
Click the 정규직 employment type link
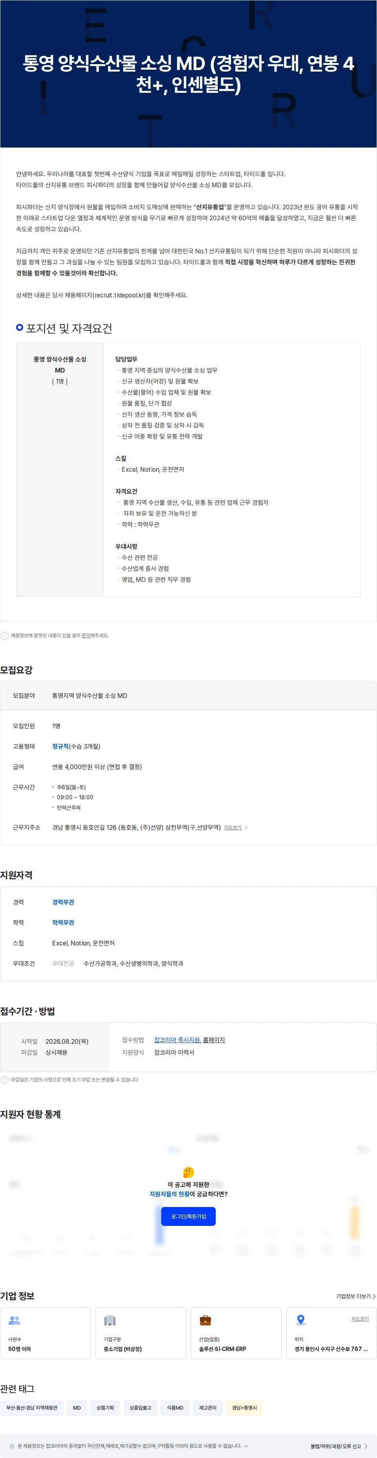(x=60, y=747)
